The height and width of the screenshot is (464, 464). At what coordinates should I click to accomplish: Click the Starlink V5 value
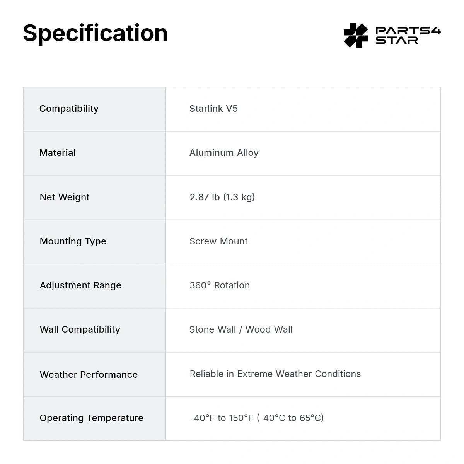(213, 109)
